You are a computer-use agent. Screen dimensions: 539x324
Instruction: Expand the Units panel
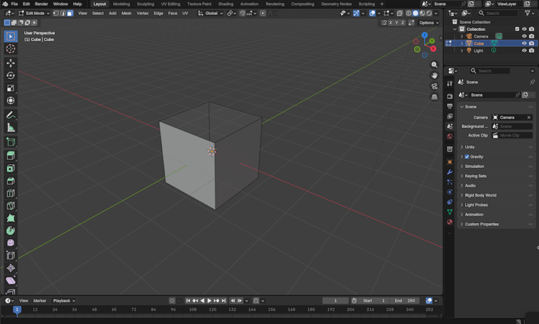click(470, 147)
